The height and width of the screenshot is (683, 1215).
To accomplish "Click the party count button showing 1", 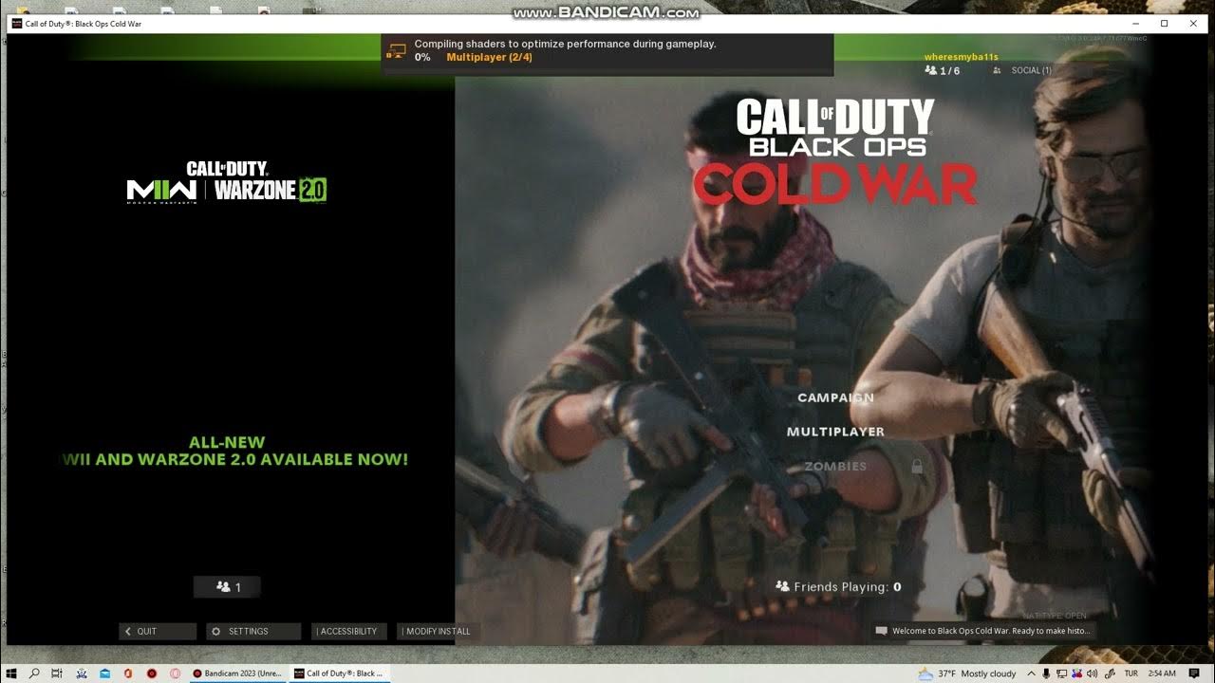I will [x=227, y=587].
